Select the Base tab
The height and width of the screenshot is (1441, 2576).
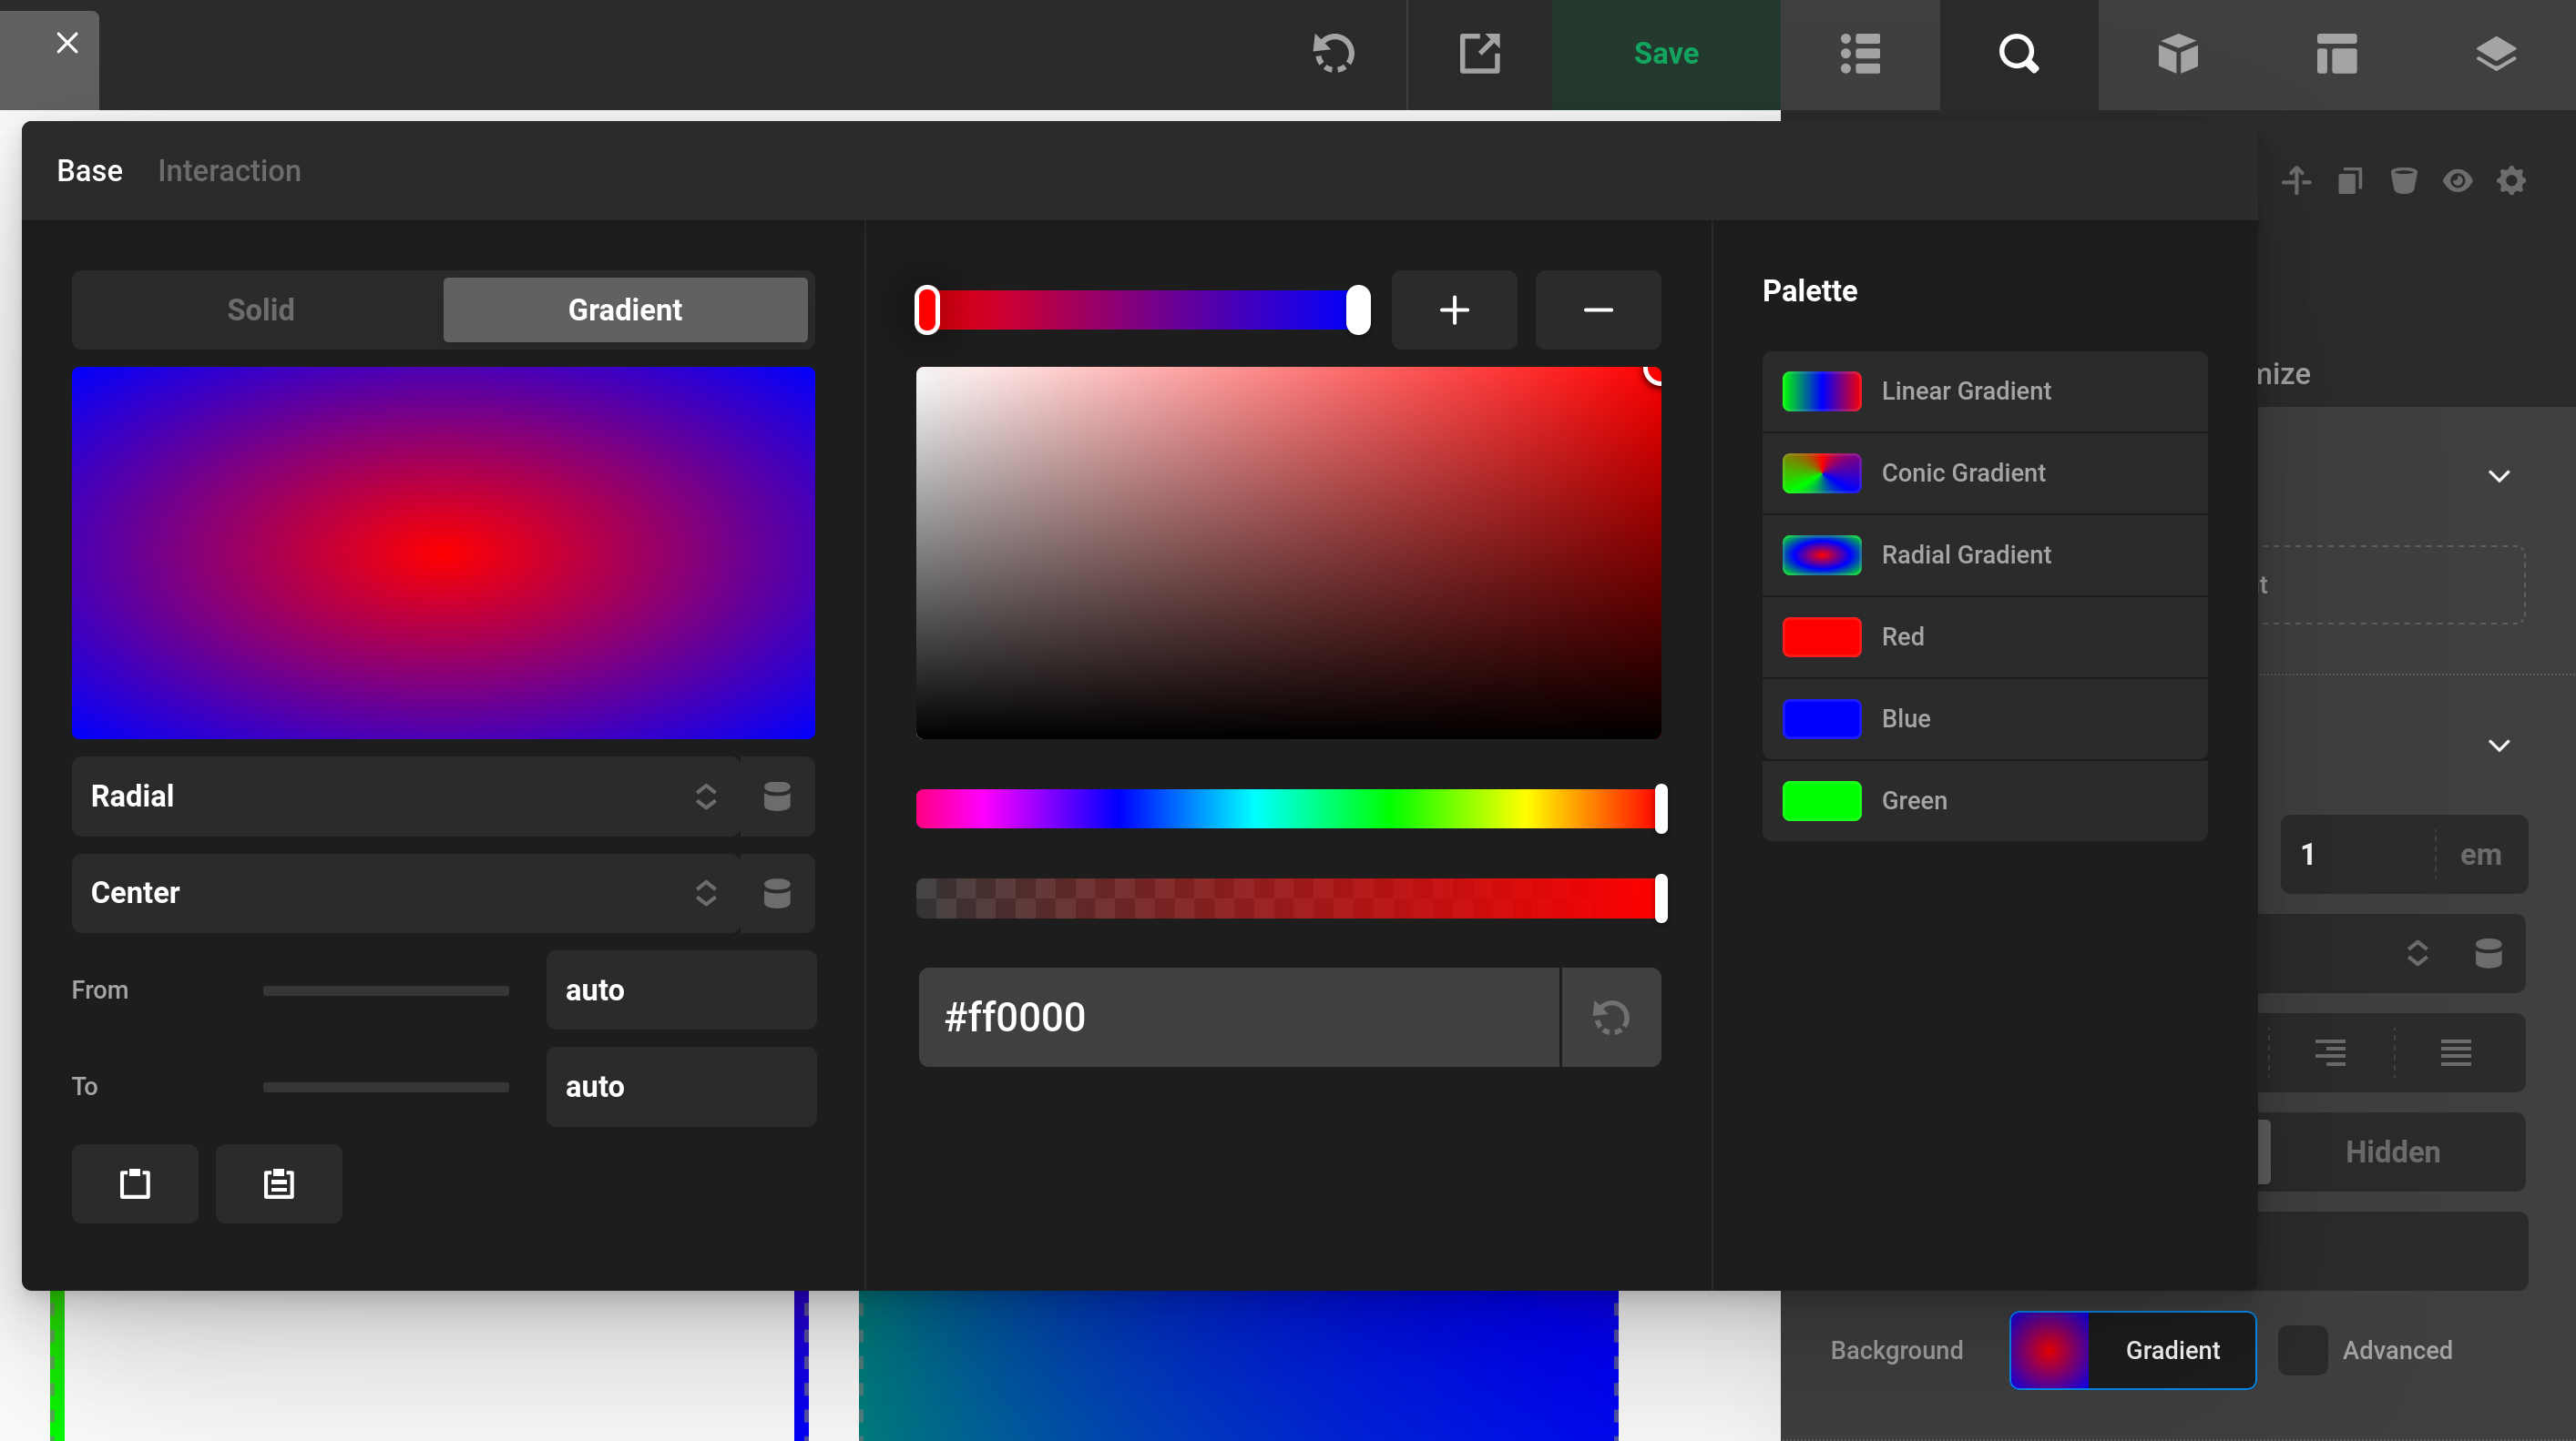[88, 171]
